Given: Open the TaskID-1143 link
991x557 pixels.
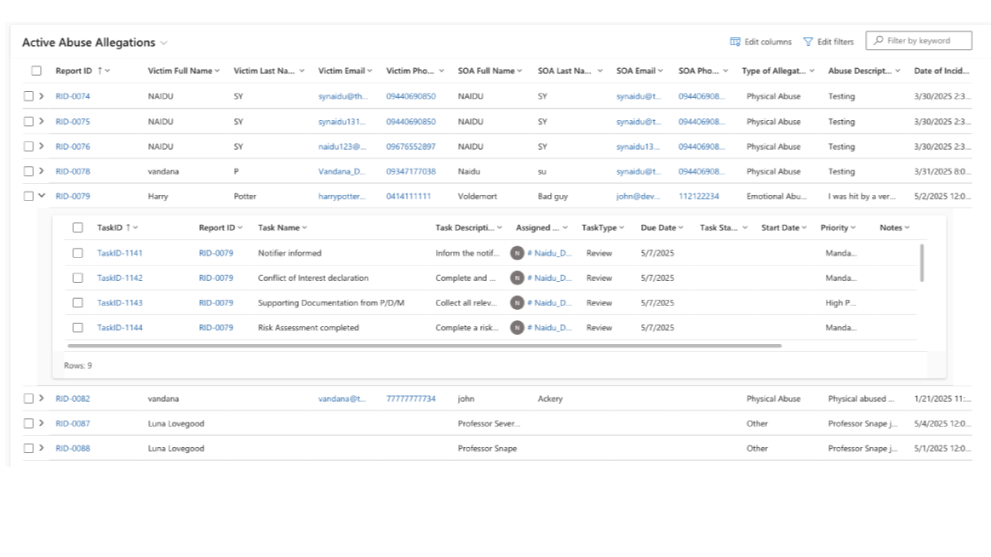Looking at the screenshot, I should pyautogui.click(x=119, y=303).
